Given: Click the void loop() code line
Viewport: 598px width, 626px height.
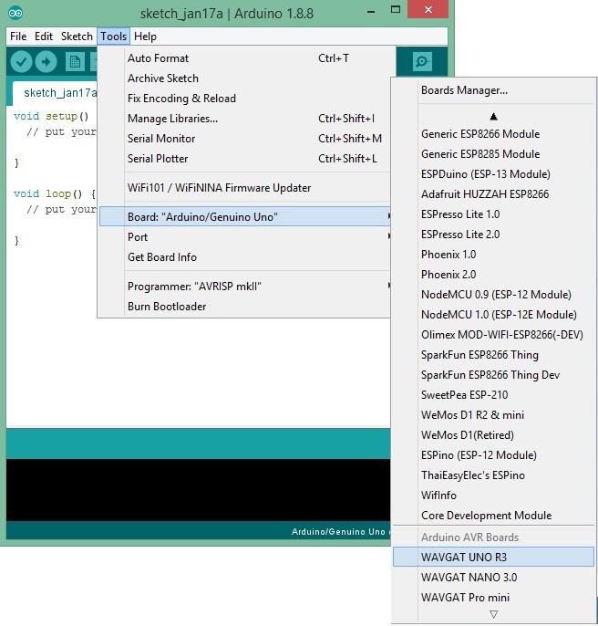Looking at the screenshot, I should (x=55, y=193).
